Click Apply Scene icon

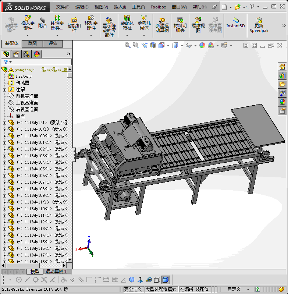point(211,45)
